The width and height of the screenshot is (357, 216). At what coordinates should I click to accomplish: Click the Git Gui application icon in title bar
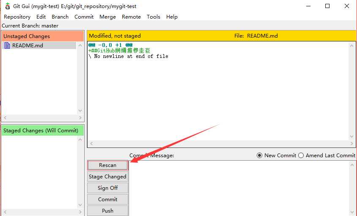pyautogui.click(x=8, y=6)
